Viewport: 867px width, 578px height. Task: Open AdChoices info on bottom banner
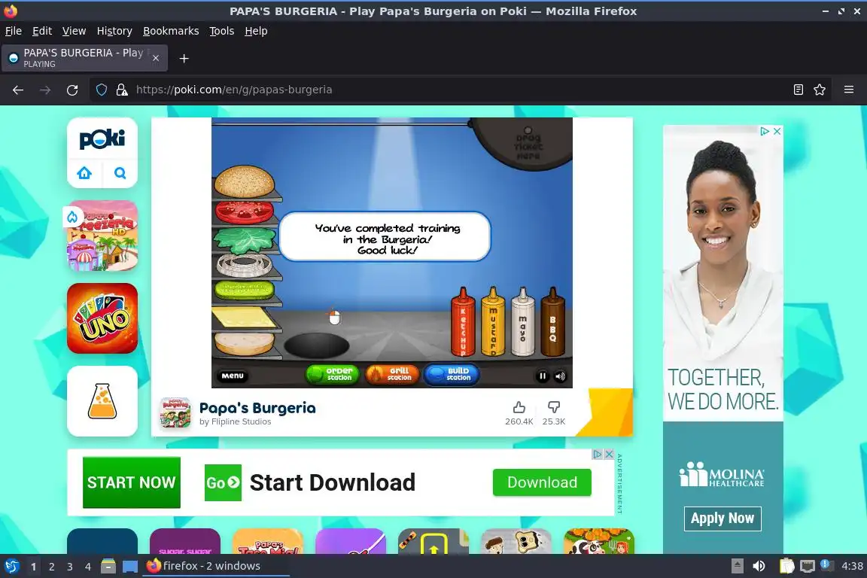pos(598,454)
